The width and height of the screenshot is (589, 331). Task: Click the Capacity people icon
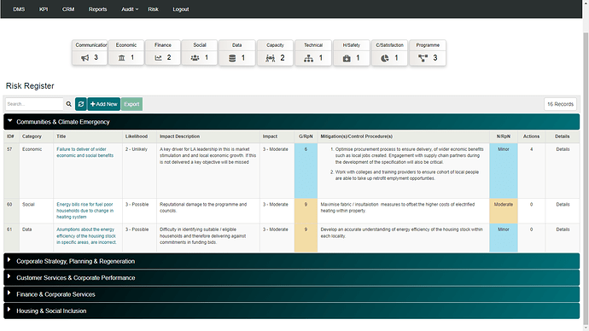click(x=271, y=58)
